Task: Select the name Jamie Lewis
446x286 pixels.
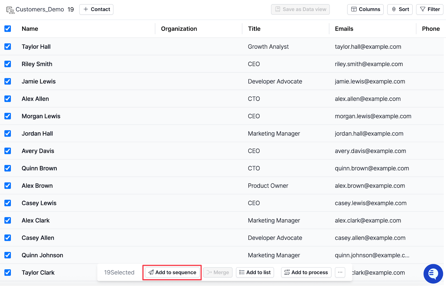Action: click(39, 81)
